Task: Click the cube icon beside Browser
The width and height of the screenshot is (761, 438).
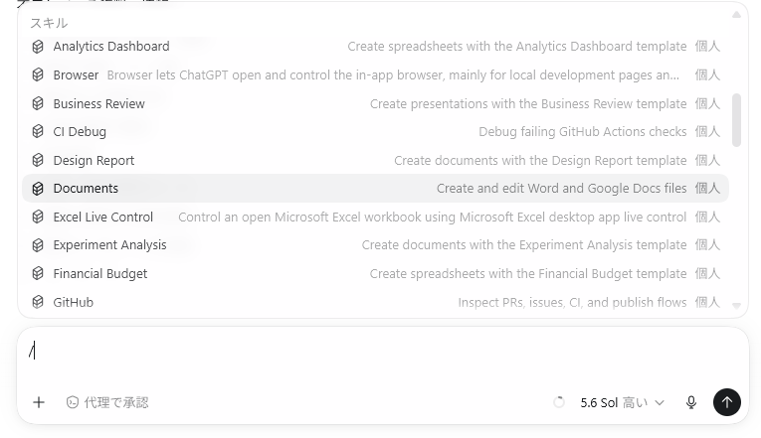Action: [x=38, y=75]
